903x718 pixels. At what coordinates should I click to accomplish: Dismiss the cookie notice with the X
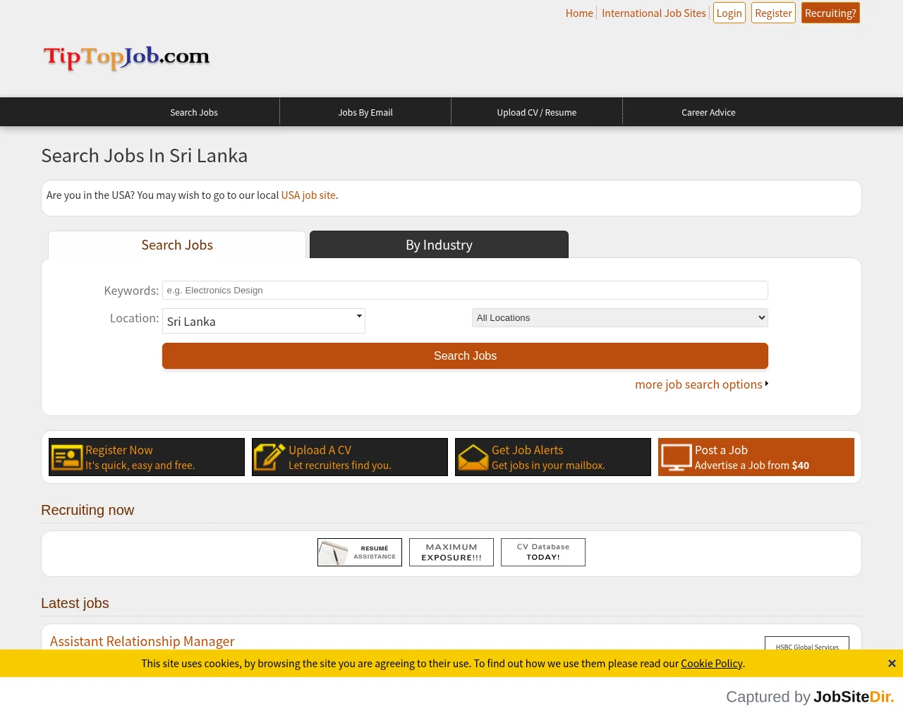(892, 664)
